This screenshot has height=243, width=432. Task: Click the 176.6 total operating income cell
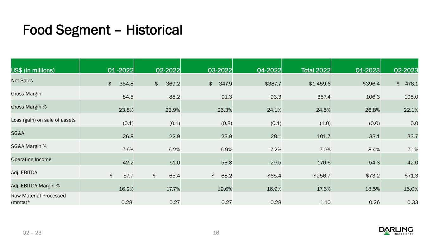(324, 163)
